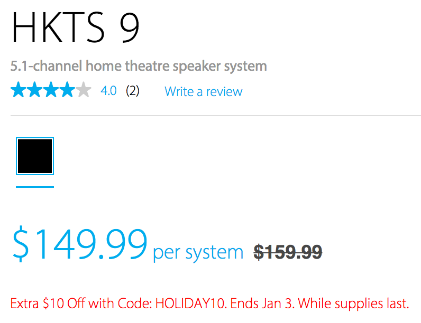
Task: Open the Write a review link
Action: pyautogui.click(x=203, y=91)
